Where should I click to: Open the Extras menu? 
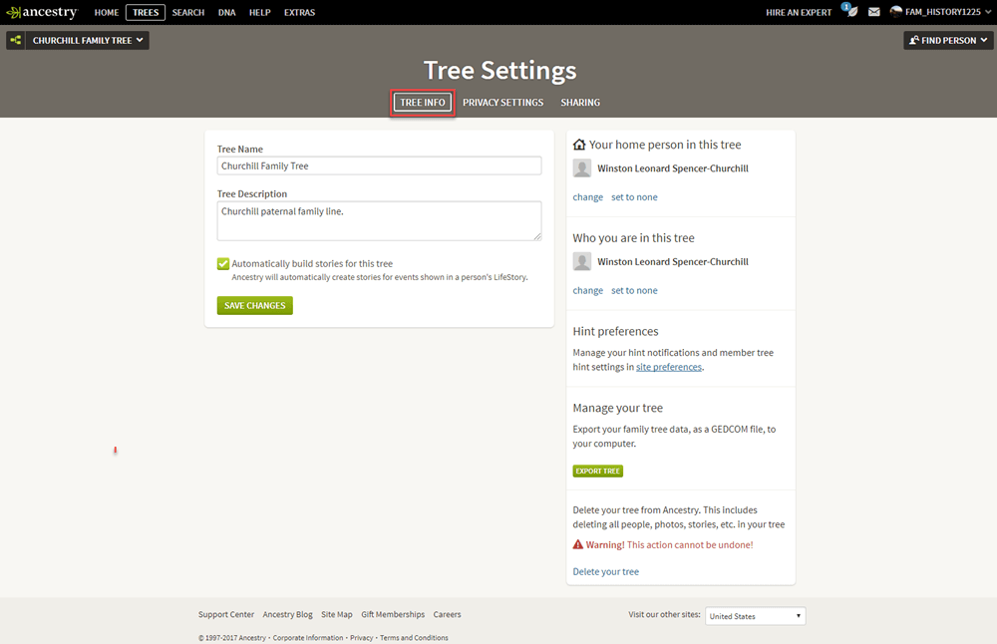coord(299,12)
